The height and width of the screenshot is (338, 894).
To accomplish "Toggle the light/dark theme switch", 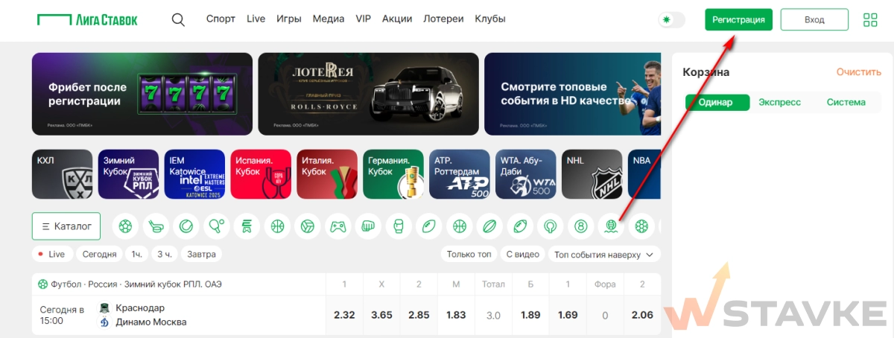I will pos(671,19).
